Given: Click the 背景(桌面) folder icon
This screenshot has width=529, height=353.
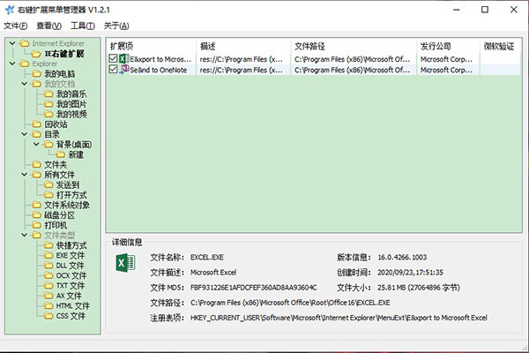Looking at the screenshot, I should [x=48, y=144].
